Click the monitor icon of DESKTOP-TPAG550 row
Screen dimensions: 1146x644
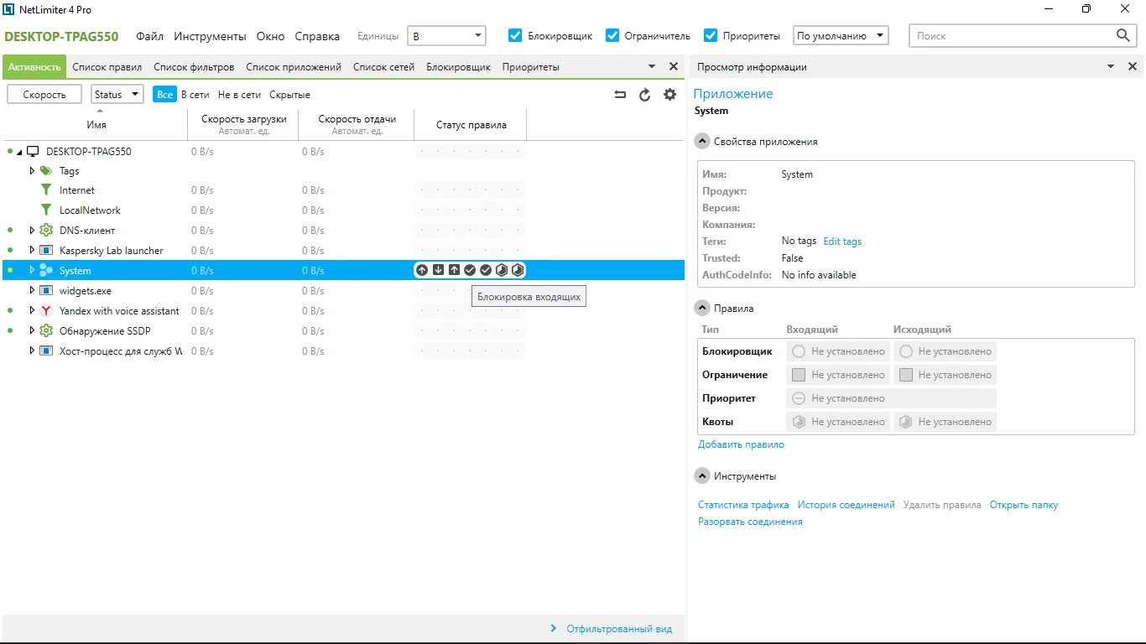tap(33, 152)
